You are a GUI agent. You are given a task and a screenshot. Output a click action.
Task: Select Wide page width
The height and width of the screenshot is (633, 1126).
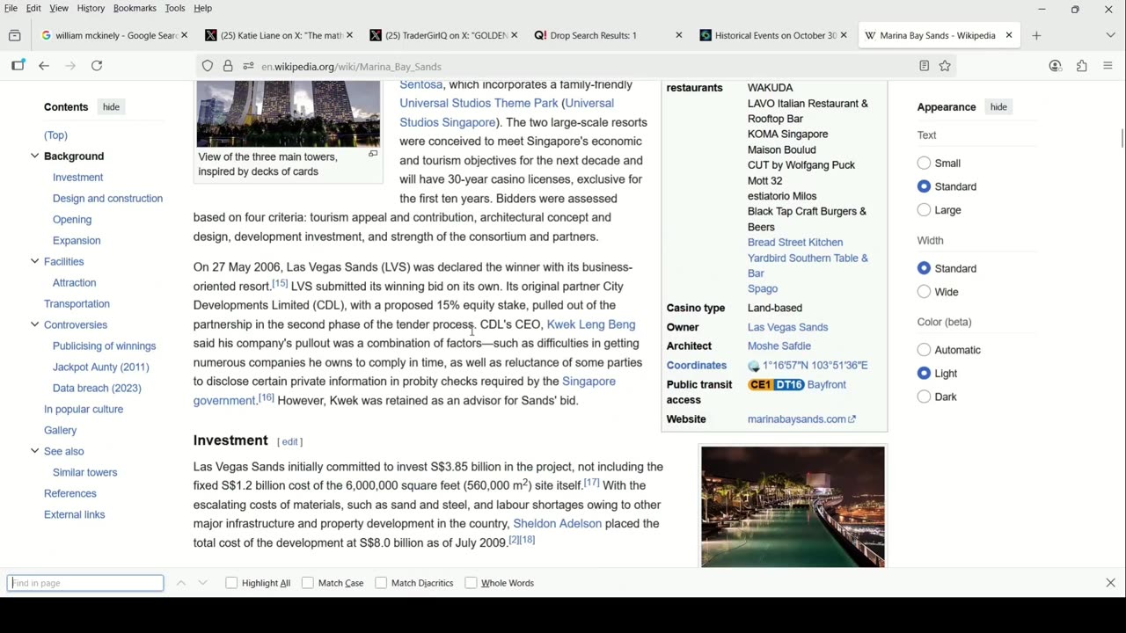pos(924,292)
